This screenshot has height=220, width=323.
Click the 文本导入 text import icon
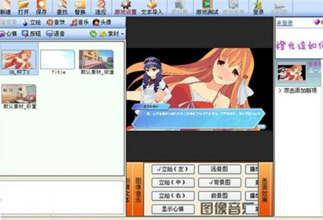(x=152, y=7)
